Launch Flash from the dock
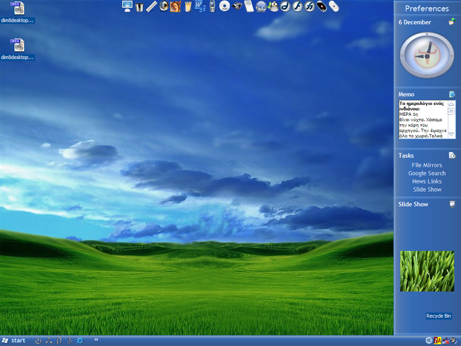The height and width of the screenshot is (346, 461). 297,6
